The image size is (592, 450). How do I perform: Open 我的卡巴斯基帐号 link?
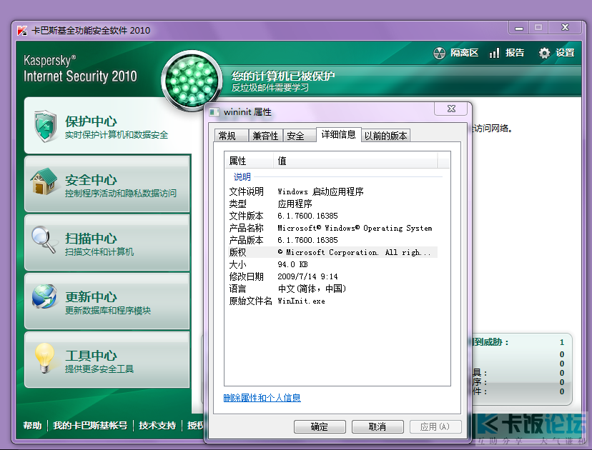click(90, 426)
